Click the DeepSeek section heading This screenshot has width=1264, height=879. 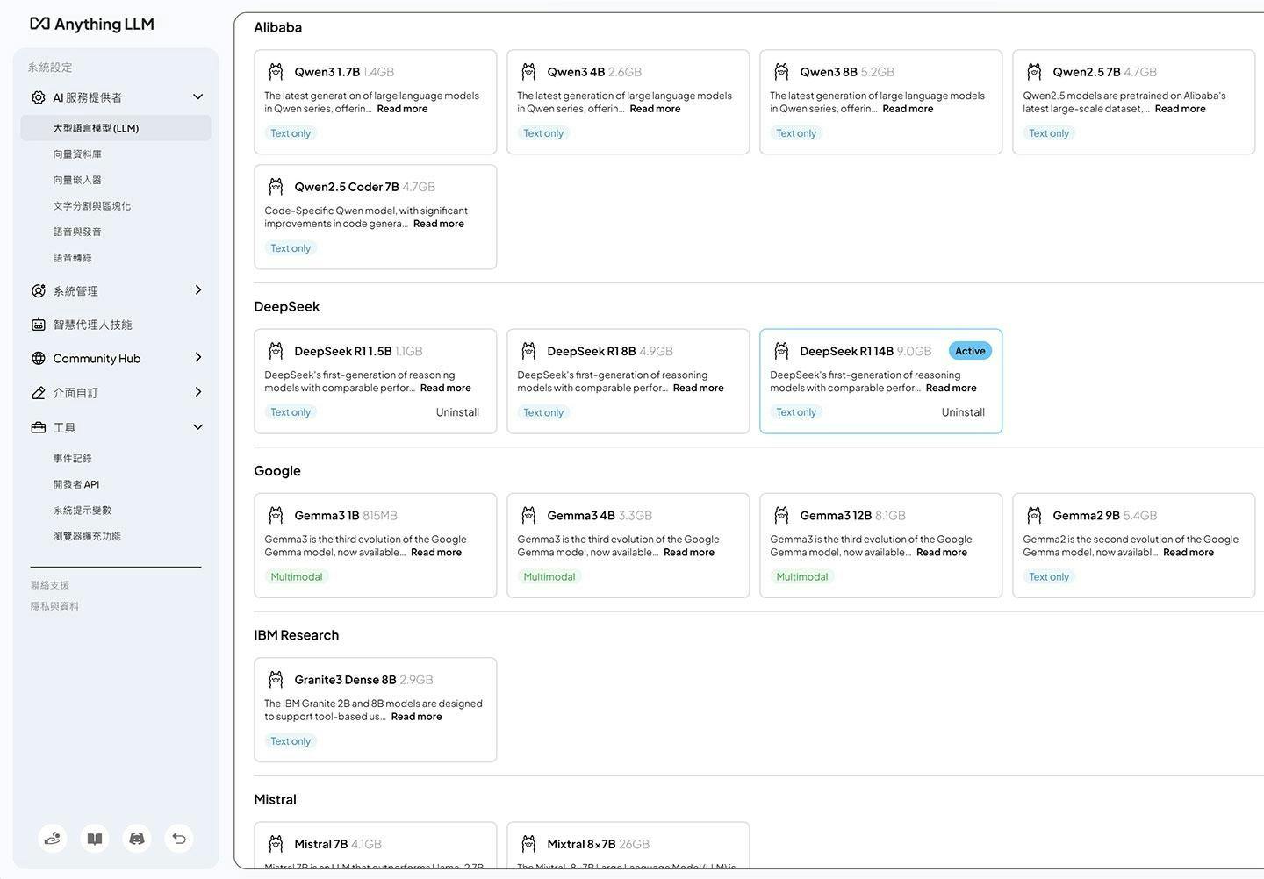point(287,306)
